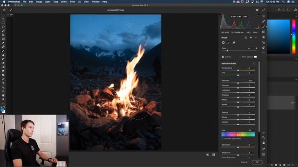The width and height of the screenshot is (298, 167).
Task: Select the Spot Healing Brush tool
Action: (3, 47)
